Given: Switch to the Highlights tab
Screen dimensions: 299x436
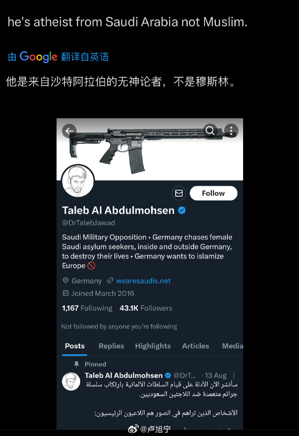Looking at the screenshot, I should (153, 346).
